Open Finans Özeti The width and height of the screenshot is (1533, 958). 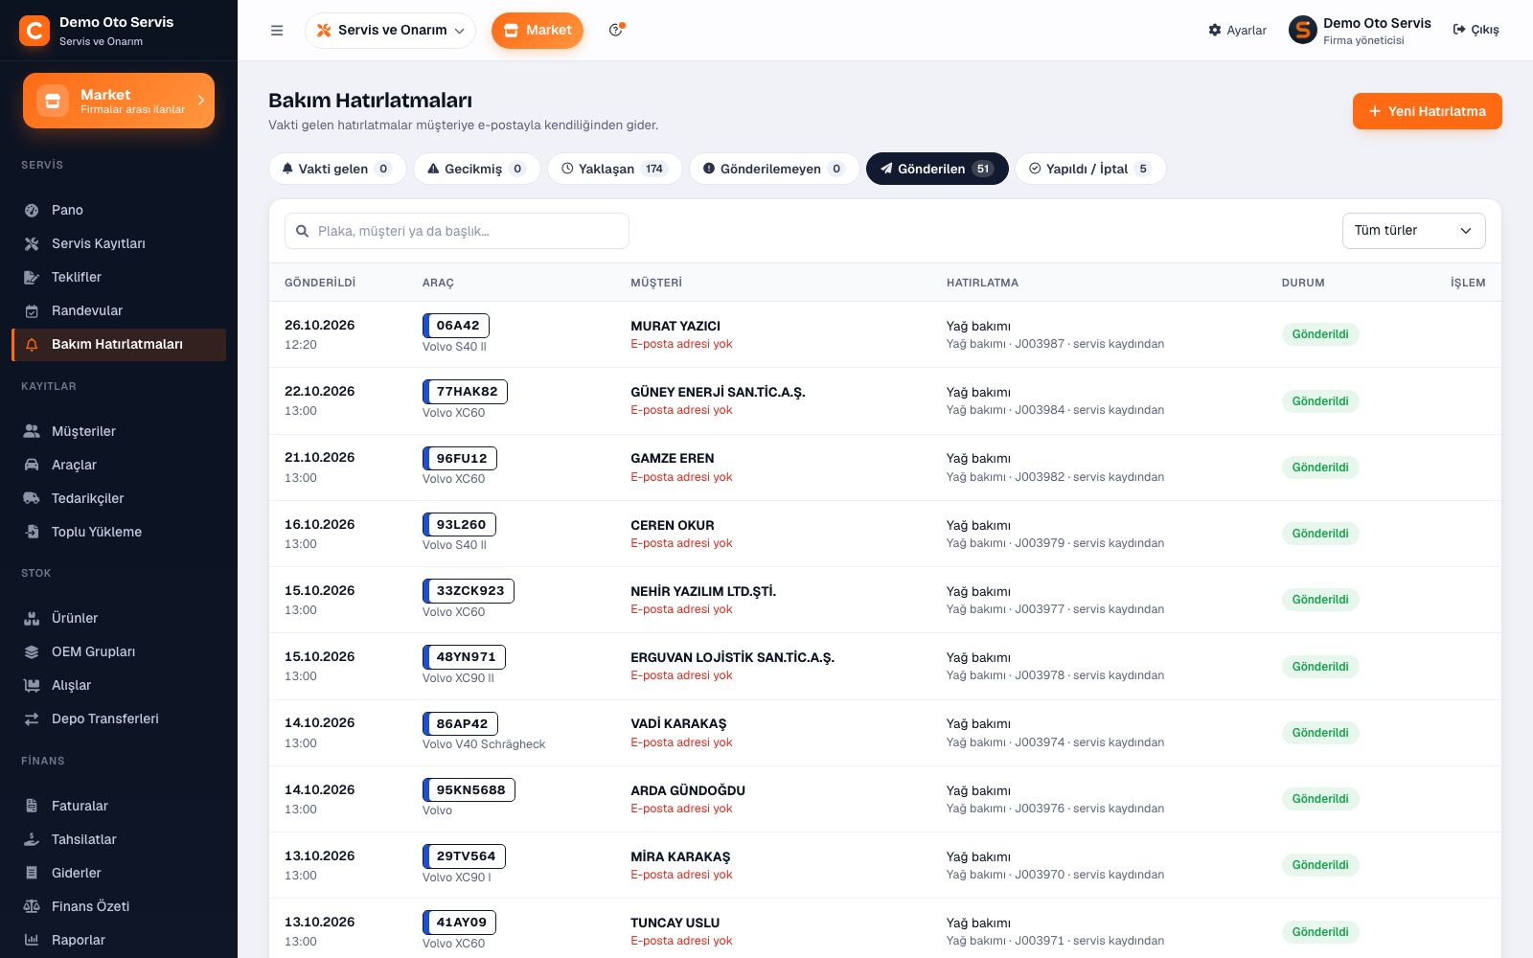click(119, 906)
